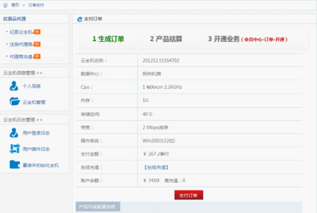This screenshot has height=213, width=317.
Task: Click the 云主机名称 label
Action: pyautogui.click(x=94, y=61)
